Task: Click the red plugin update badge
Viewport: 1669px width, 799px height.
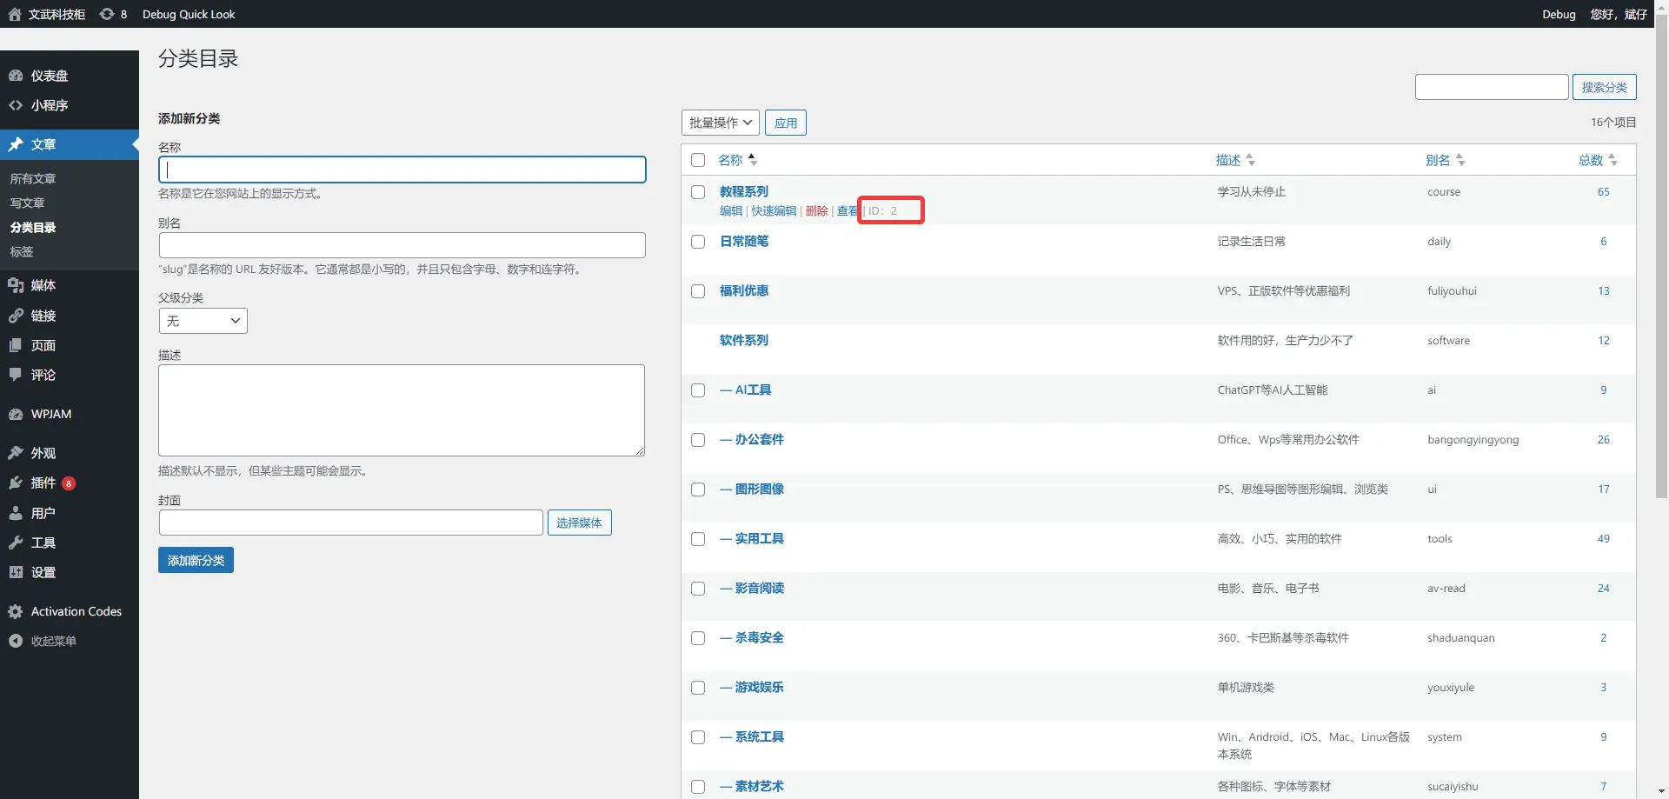Action: [69, 483]
